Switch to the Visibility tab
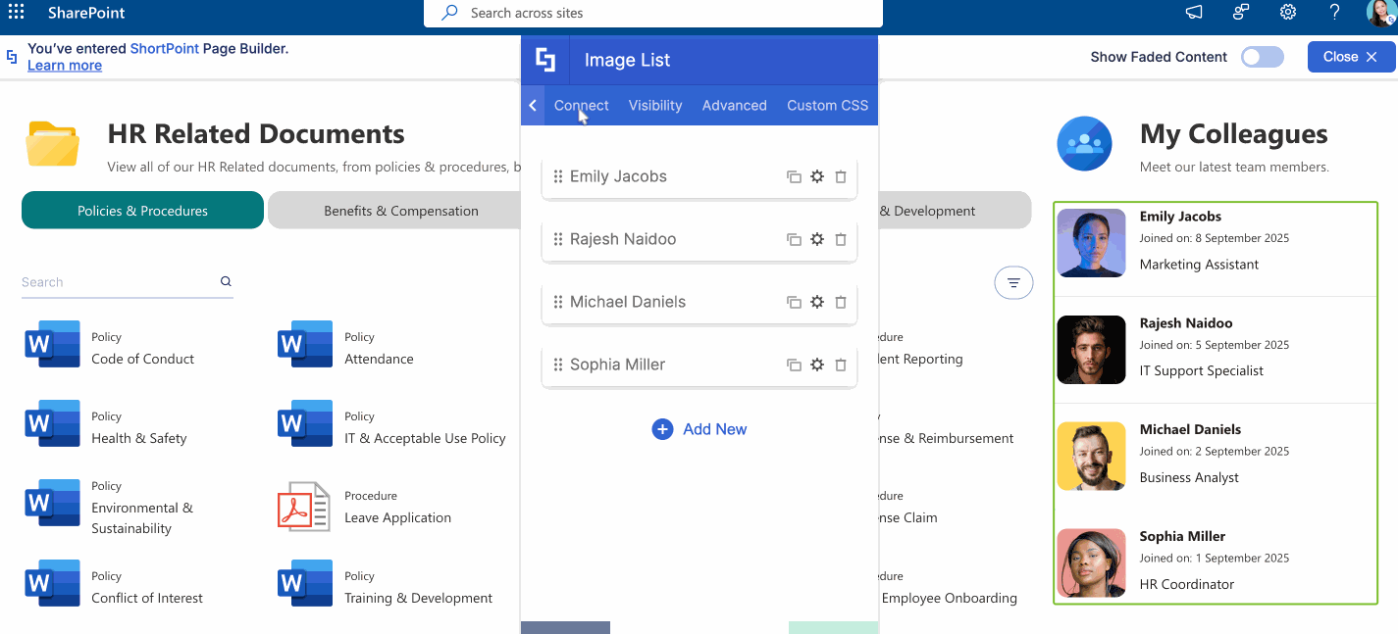This screenshot has width=1398, height=634. pos(654,105)
